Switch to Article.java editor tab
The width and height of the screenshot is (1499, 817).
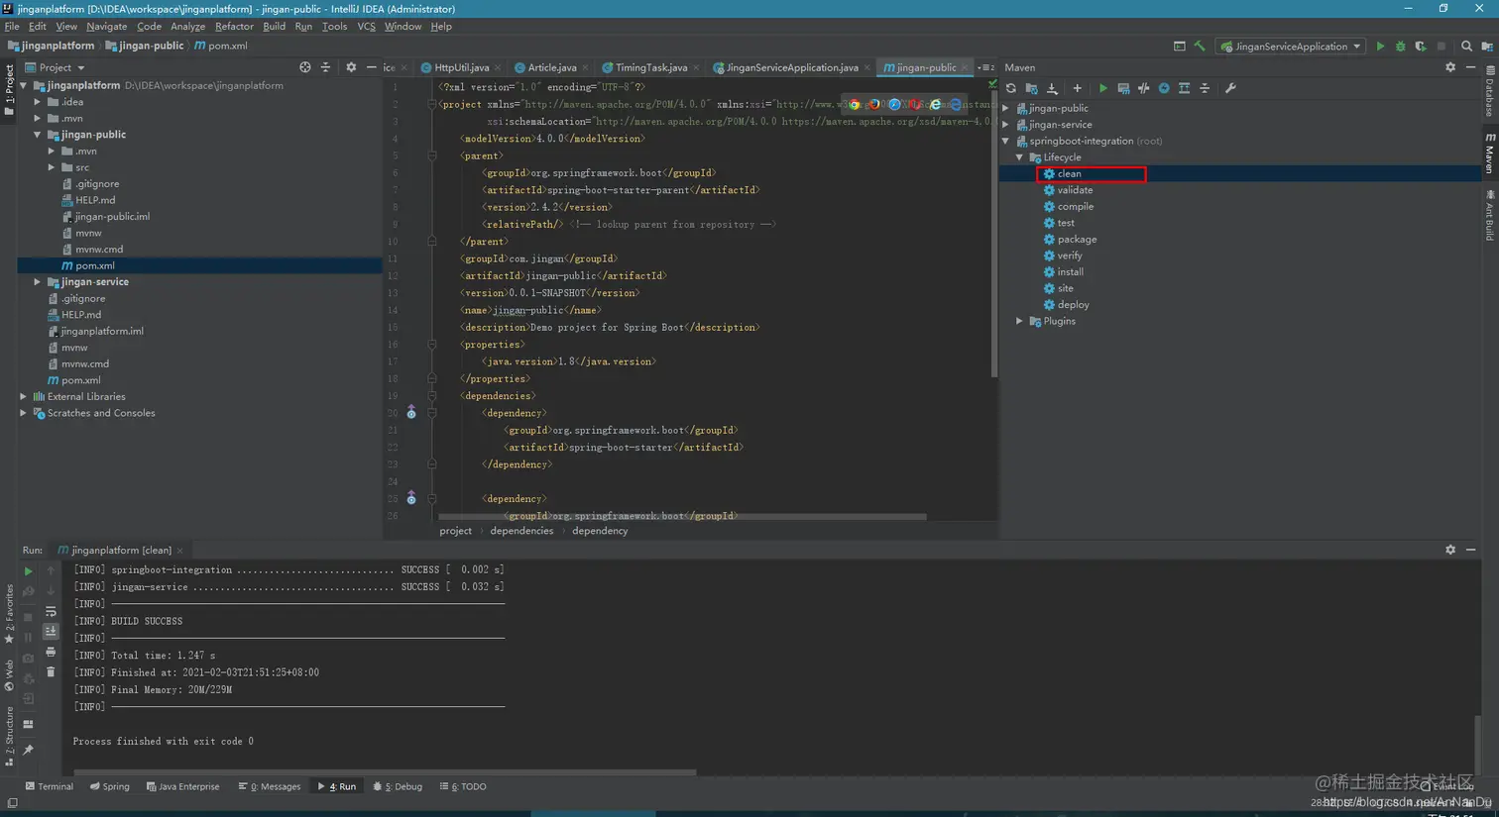[x=550, y=67]
